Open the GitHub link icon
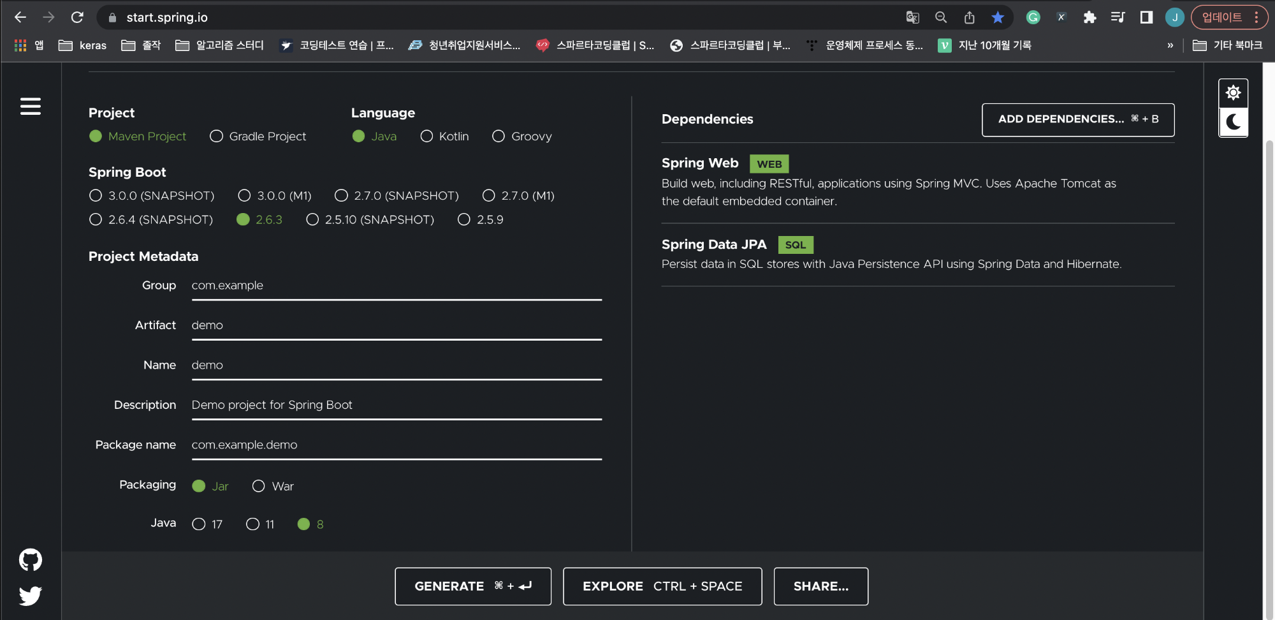Image resolution: width=1275 pixels, height=620 pixels. click(30, 560)
